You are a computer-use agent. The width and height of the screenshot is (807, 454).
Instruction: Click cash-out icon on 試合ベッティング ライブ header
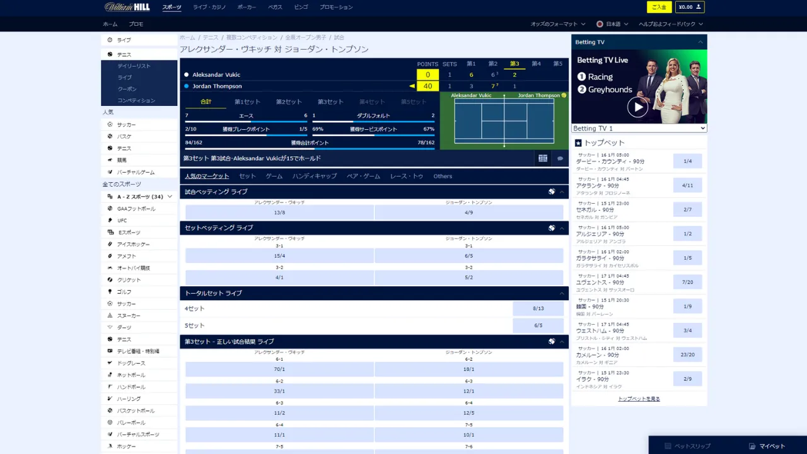pyautogui.click(x=552, y=192)
